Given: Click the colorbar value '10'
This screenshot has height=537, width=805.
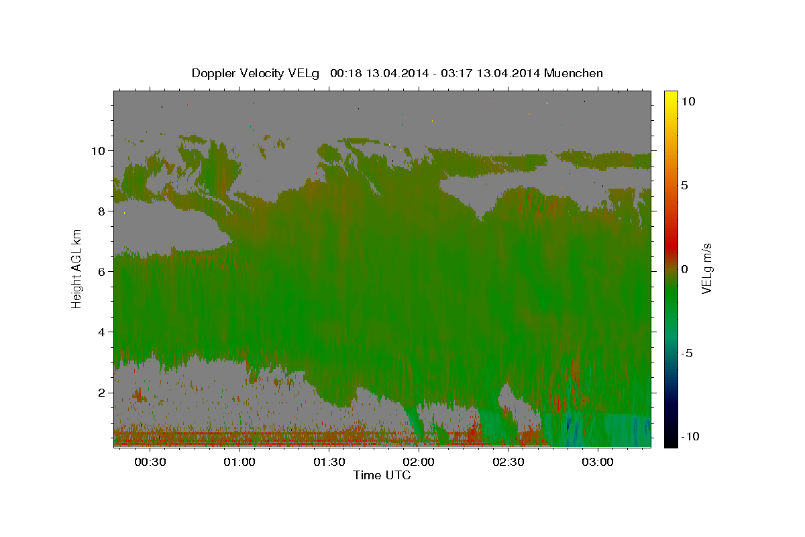Looking at the screenshot, I should tap(688, 101).
